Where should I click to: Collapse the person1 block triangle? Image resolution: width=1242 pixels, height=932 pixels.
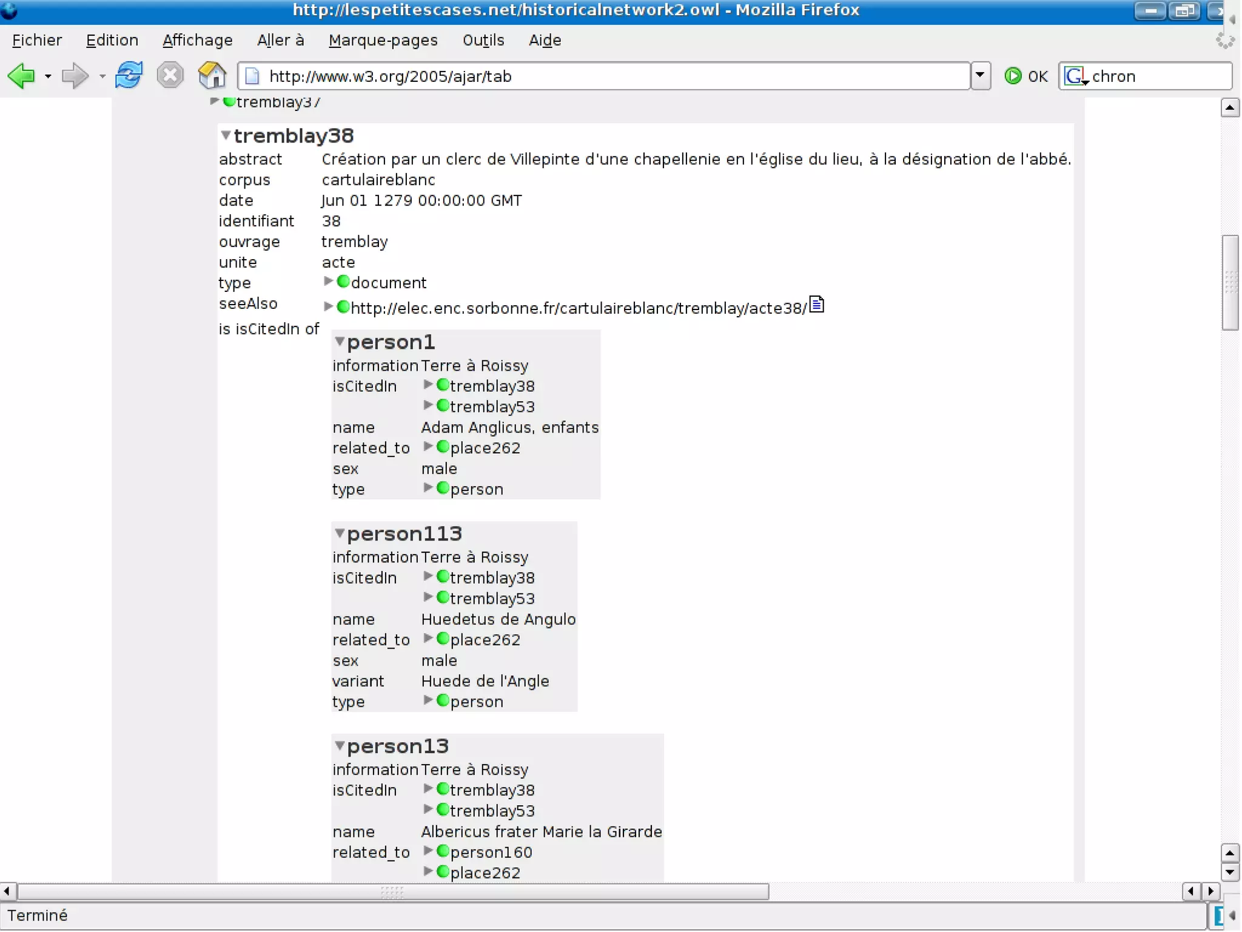340,342
